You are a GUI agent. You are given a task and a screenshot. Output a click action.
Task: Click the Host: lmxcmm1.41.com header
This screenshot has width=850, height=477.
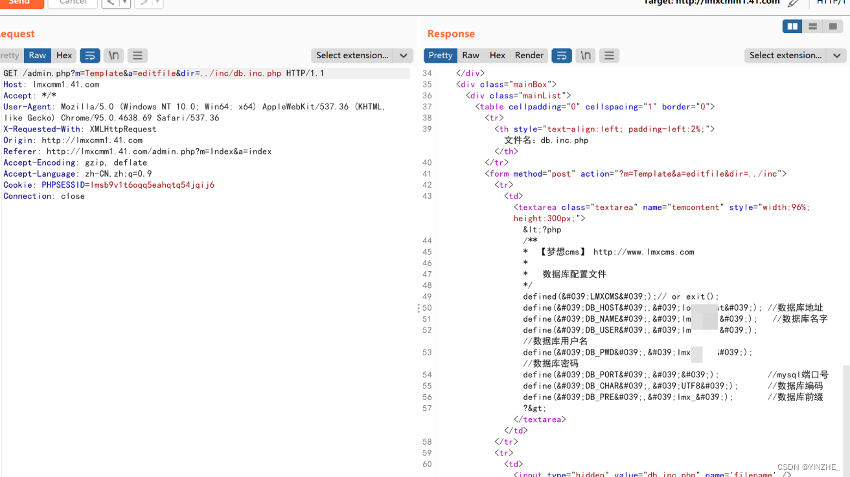(51, 84)
